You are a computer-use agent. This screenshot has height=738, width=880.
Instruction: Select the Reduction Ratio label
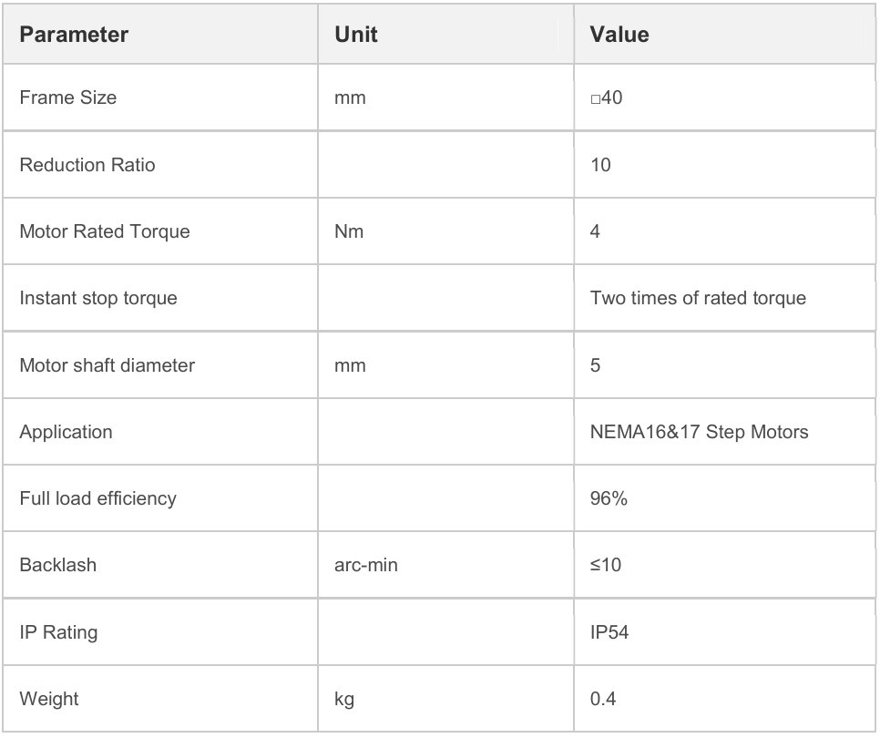click(x=87, y=165)
